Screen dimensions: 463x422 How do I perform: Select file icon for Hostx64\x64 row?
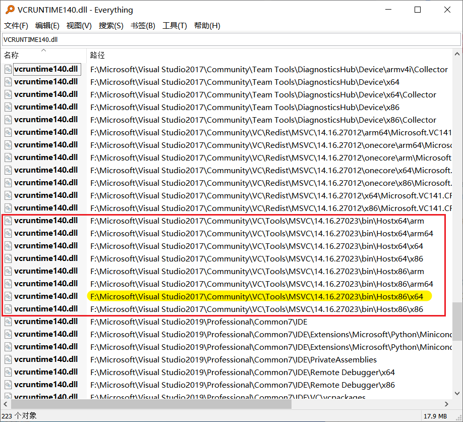tap(8, 246)
